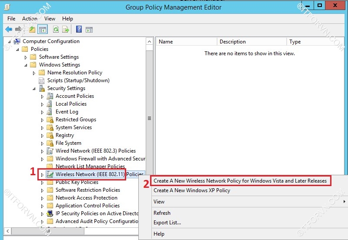Toggle Show/Hide Console Tree toolbar icon
The width and height of the screenshot is (348, 240).
pyautogui.click(x=43, y=30)
